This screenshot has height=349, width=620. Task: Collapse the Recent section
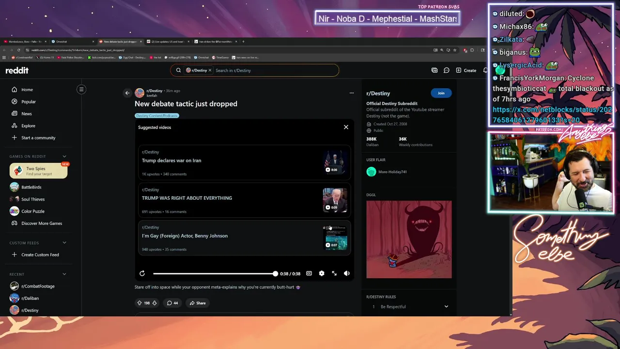[x=64, y=274]
